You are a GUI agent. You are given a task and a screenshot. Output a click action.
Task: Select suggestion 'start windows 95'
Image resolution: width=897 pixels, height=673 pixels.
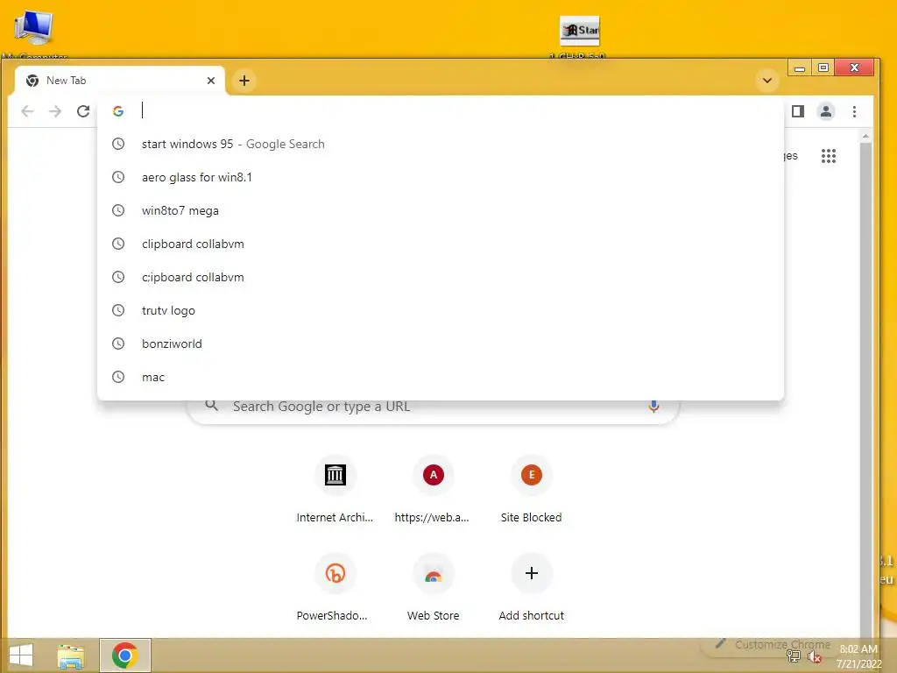pos(441,145)
